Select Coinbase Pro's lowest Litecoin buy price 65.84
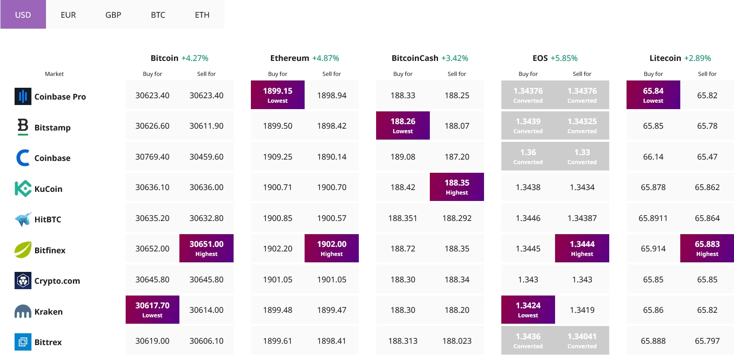The width and height of the screenshot is (734, 356). click(653, 95)
